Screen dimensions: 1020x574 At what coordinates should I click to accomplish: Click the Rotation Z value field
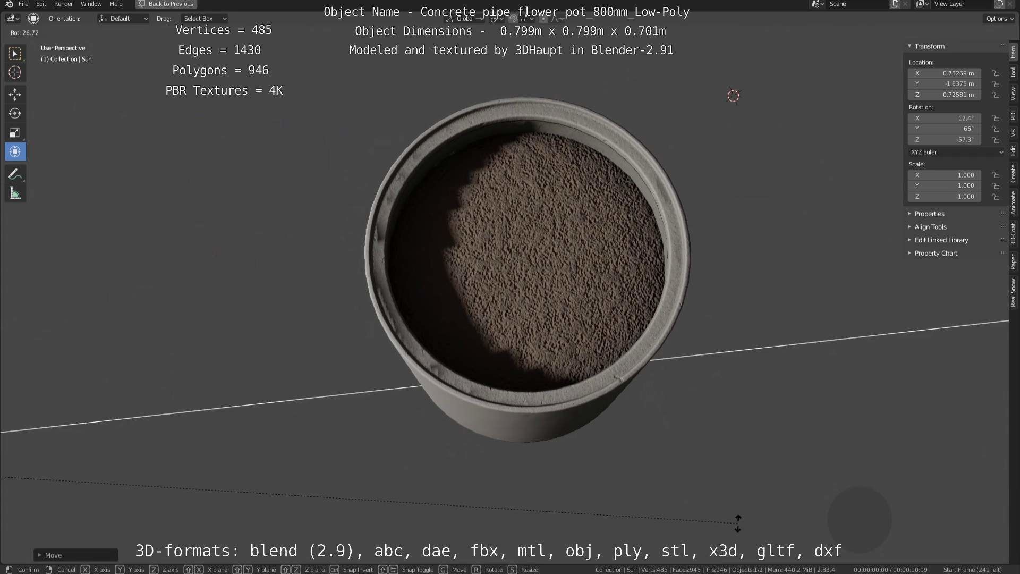point(945,140)
